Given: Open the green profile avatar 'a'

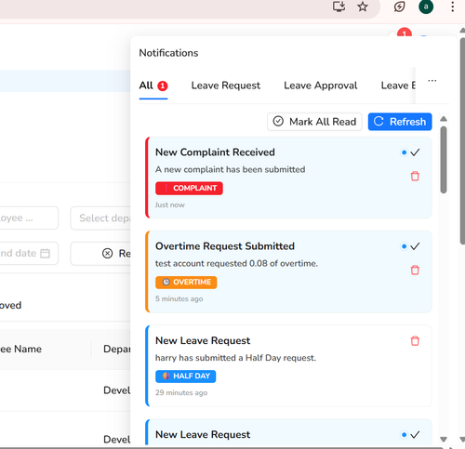Looking at the screenshot, I should [426, 7].
